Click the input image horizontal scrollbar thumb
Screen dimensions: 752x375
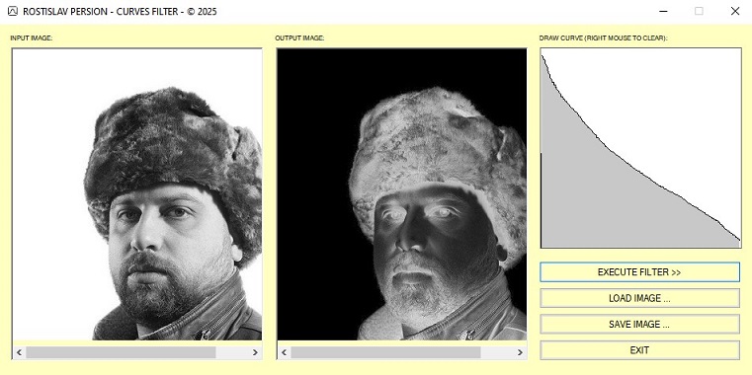point(121,352)
